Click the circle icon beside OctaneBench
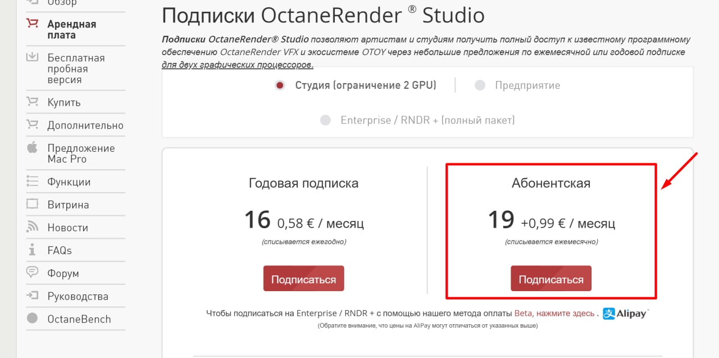 coord(32,318)
